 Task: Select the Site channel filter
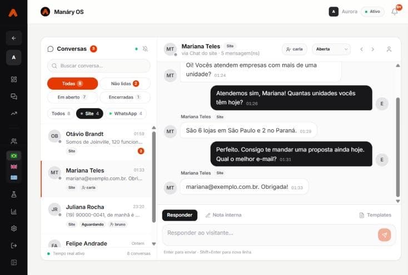pyautogui.click(x=89, y=114)
